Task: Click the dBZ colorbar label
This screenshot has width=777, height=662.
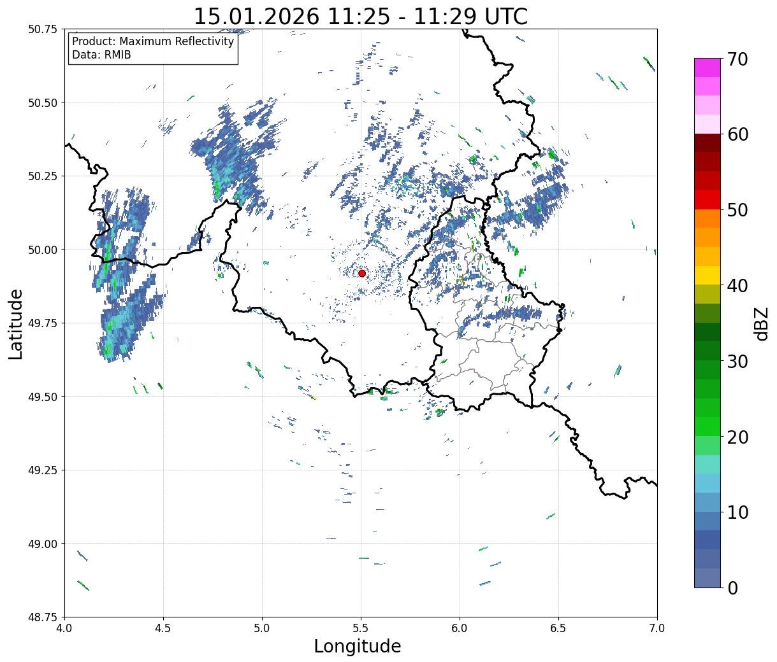Action: pos(761,323)
